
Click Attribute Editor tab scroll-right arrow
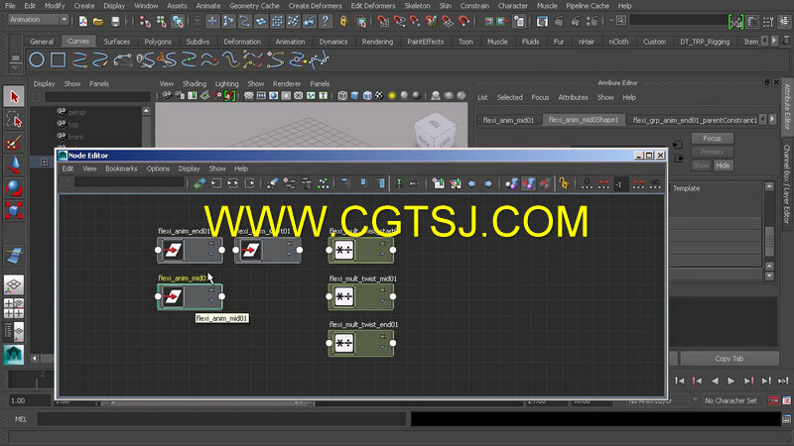click(772, 119)
